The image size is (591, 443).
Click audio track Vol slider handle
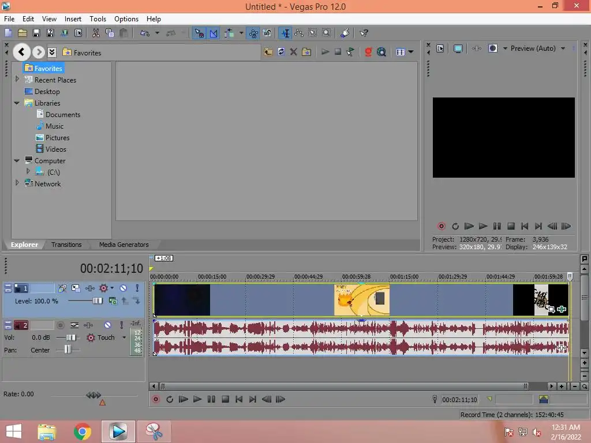tap(71, 337)
